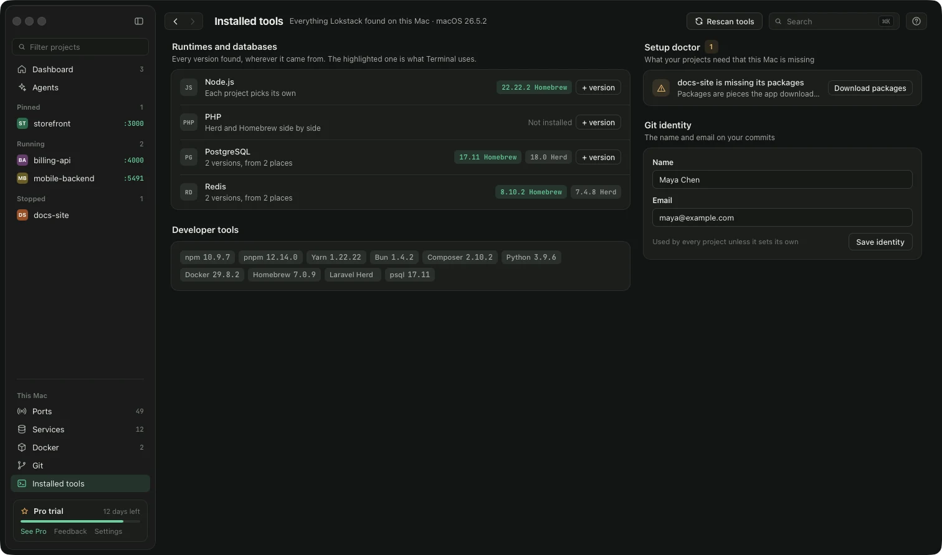This screenshot has height=555, width=942.
Task: Click the mobile-backend MB project avatar
Action: click(x=22, y=178)
